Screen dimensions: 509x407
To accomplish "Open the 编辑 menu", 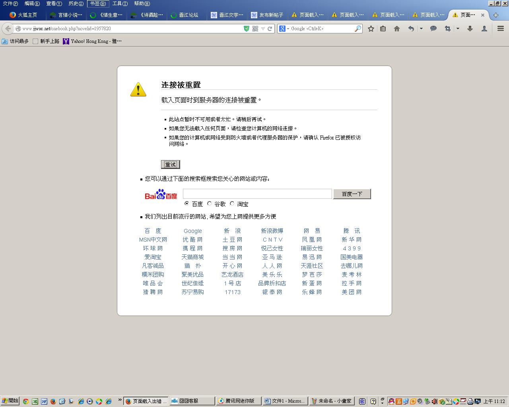I will coord(32,4).
